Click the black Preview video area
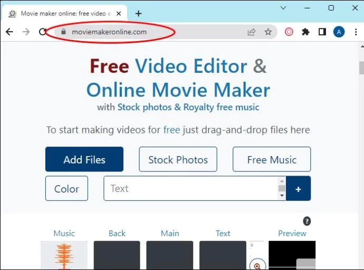The image size is (364, 270). tap(292, 255)
